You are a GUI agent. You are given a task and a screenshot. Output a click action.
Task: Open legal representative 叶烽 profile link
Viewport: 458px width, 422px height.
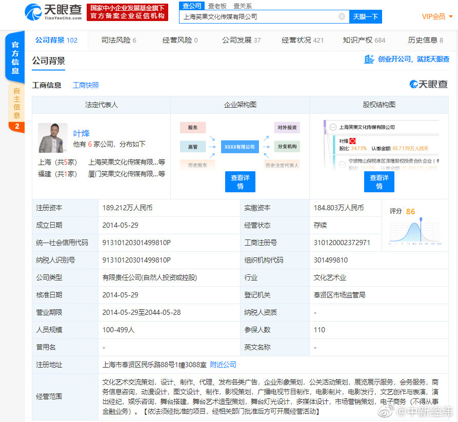81,133
